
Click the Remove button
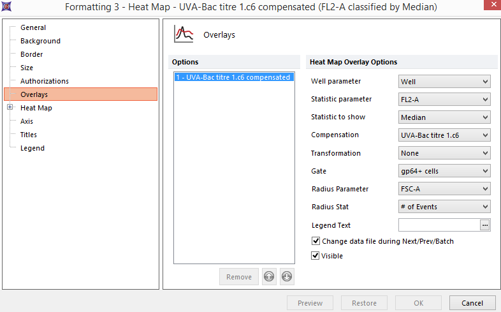point(239,277)
